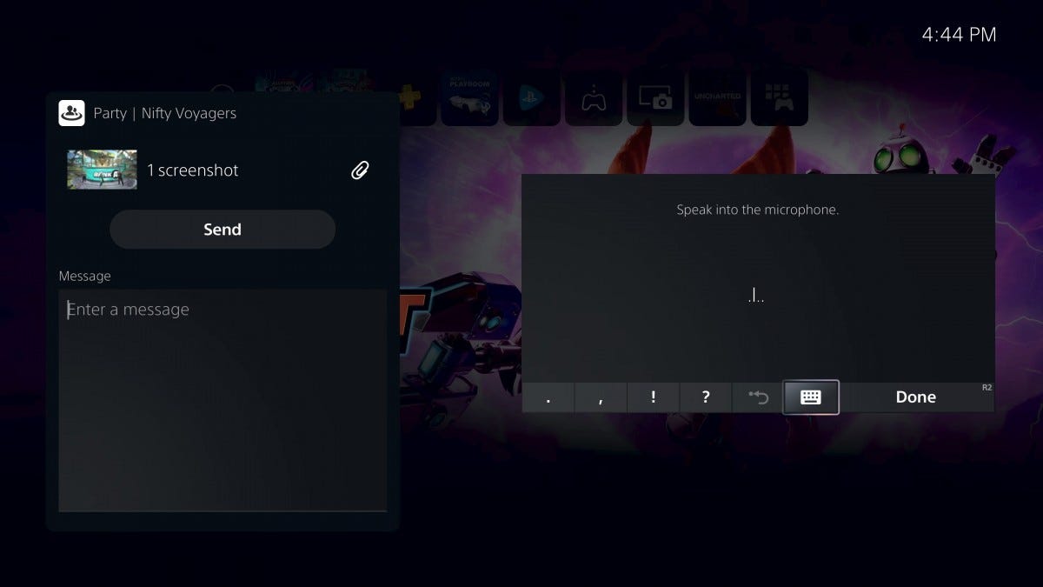
Task: Click the Speak into the microphone prompt
Action: click(758, 210)
